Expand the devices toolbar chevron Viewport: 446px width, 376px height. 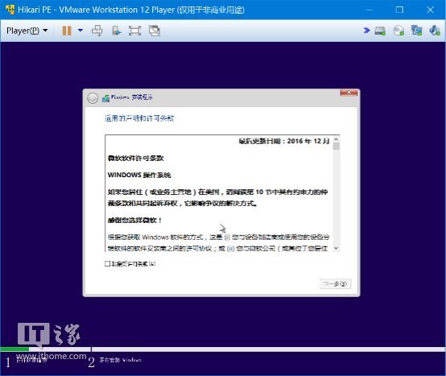point(367,30)
